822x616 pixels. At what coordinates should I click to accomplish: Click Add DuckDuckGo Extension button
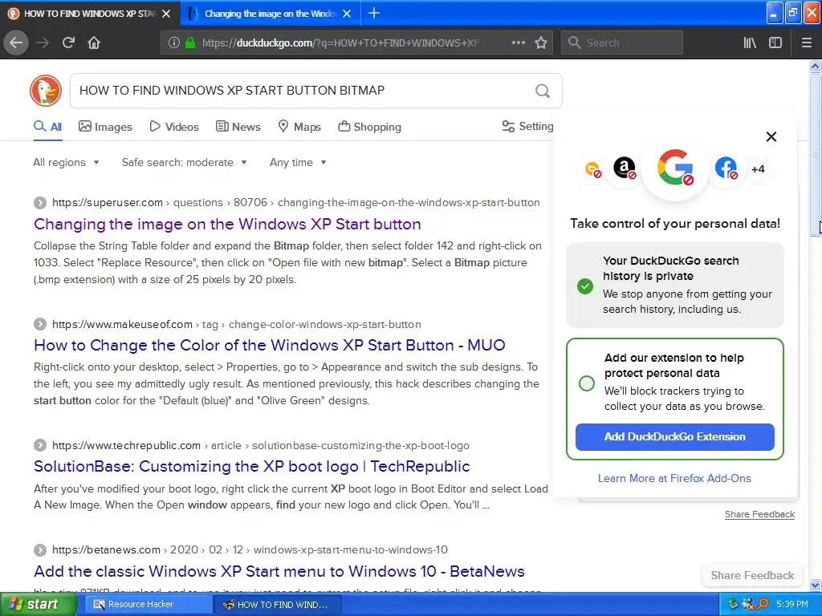click(674, 437)
